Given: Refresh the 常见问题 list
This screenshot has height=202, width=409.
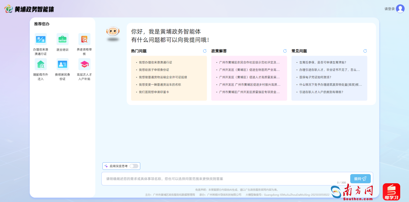Looking at the screenshot, I should 365,51.
